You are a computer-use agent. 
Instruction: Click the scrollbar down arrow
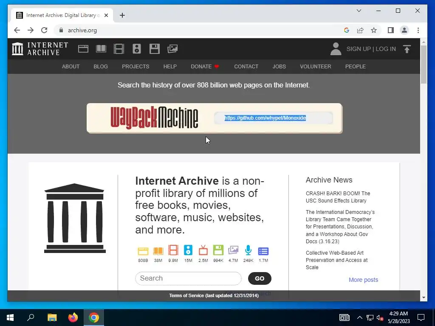click(x=424, y=298)
